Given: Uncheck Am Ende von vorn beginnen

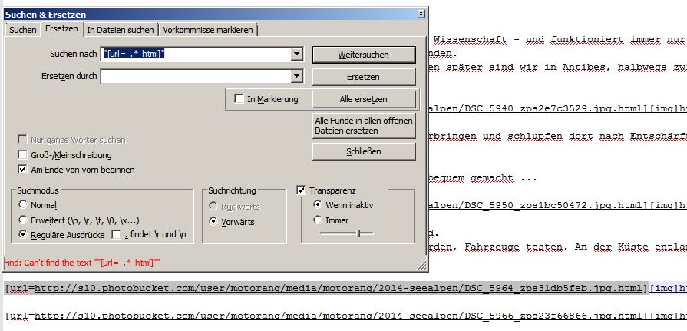Looking at the screenshot, I should pyautogui.click(x=22, y=169).
